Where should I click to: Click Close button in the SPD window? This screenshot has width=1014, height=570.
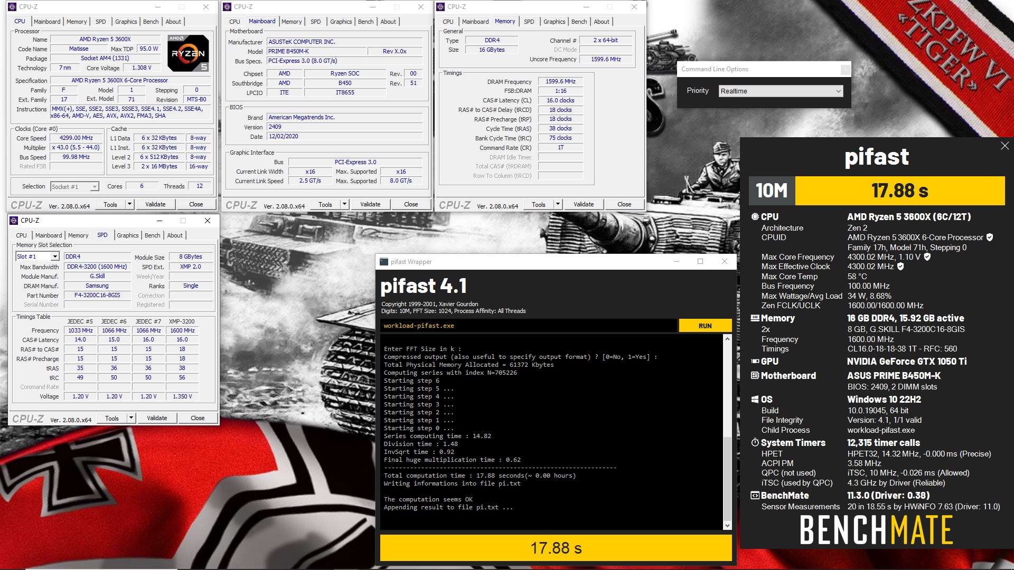pyautogui.click(x=198, y=419)
